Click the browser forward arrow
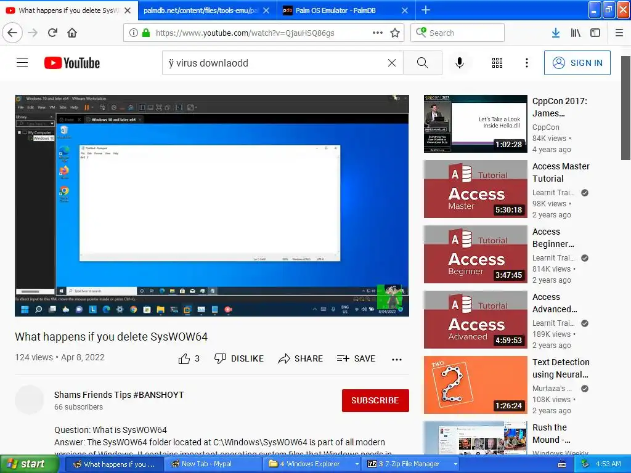 pos(33,33)
